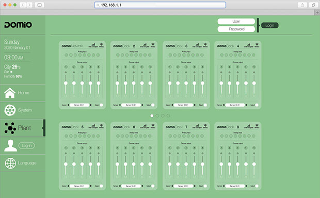Viewport: 320px width, 198px height.
Task: Tick the Select checkbox on DomoNetwork card
Action: pyautogui.click(x=101, y=105)
